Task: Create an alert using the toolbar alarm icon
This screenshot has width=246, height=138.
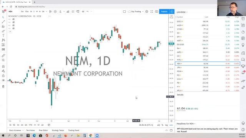Action: tap(78, 11)
